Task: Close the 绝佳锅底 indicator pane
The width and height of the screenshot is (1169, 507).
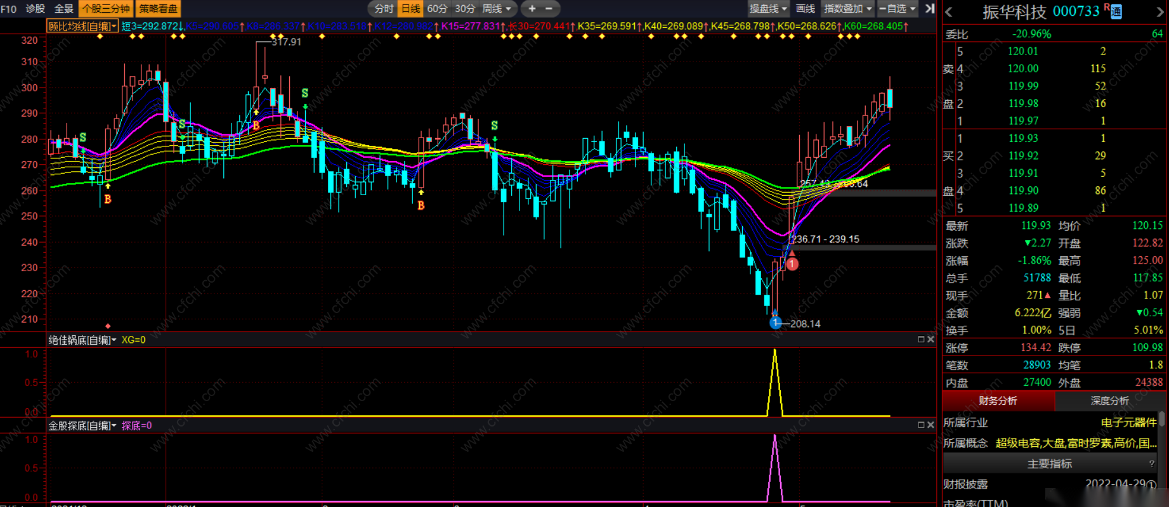Action: pos(931,340)
